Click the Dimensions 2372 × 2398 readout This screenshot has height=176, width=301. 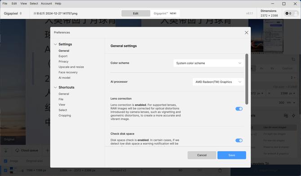(x=269, y=13)
